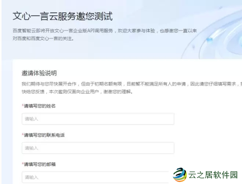Click the red asterisk before 请填写您的姓名

23,106
